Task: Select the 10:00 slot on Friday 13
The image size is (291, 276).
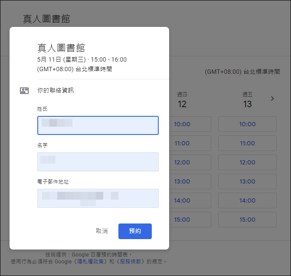Action: 247,124
